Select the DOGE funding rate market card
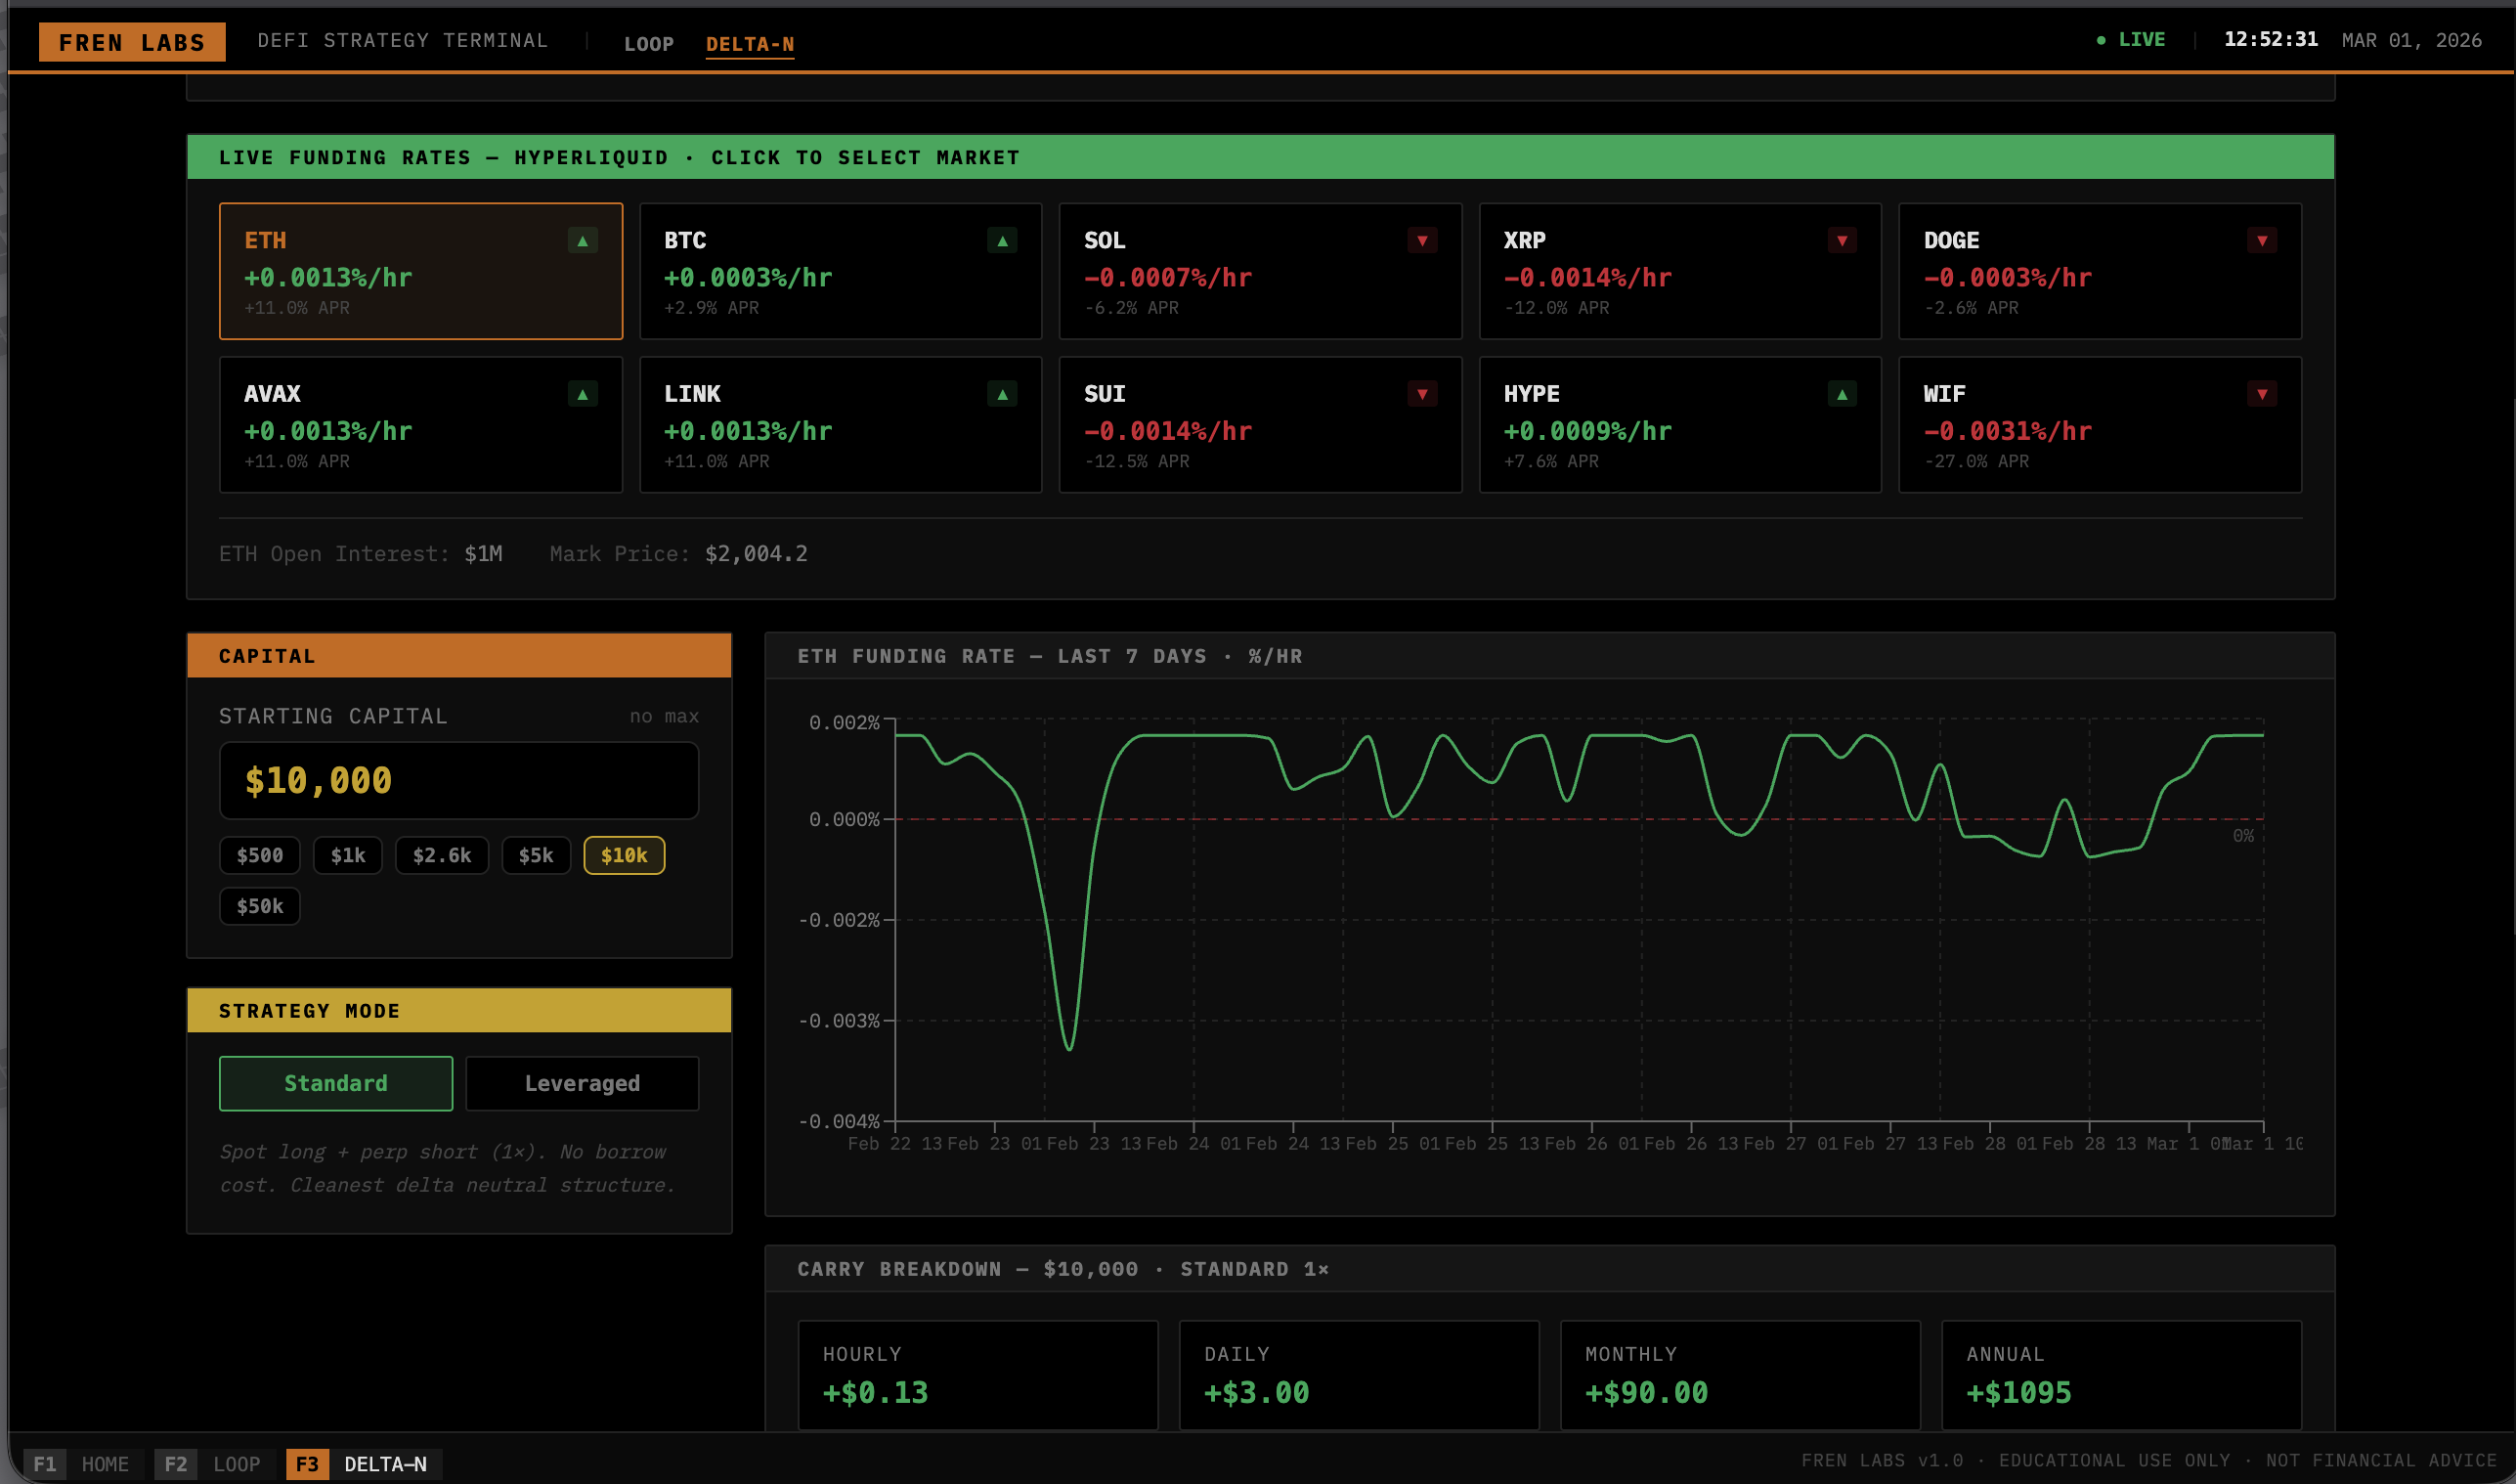Viewport: 2516px width, 1484px height. click(2101, 271)
